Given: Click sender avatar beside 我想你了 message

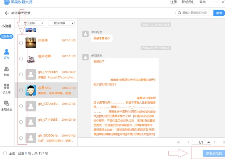Looking at the screenshot, I should [x=86, y=57].
